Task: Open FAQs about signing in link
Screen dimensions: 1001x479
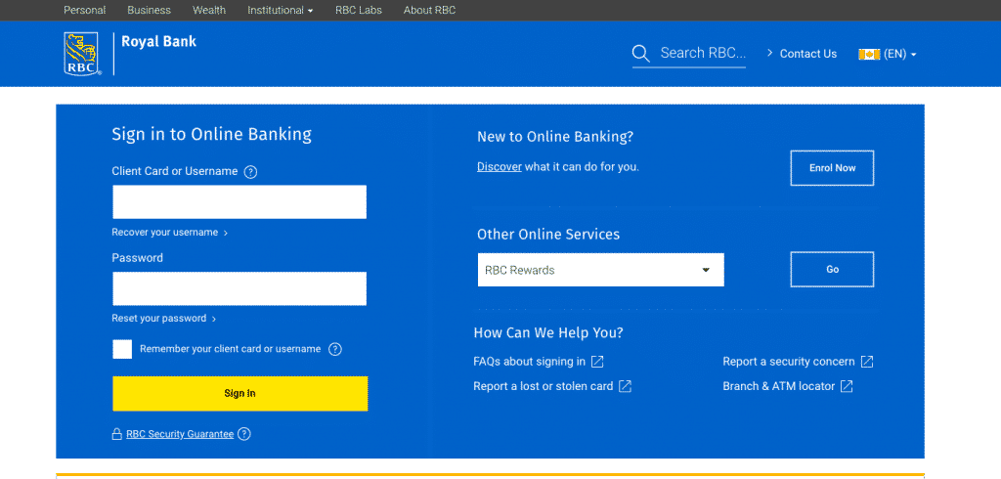Action: [529, 362]
